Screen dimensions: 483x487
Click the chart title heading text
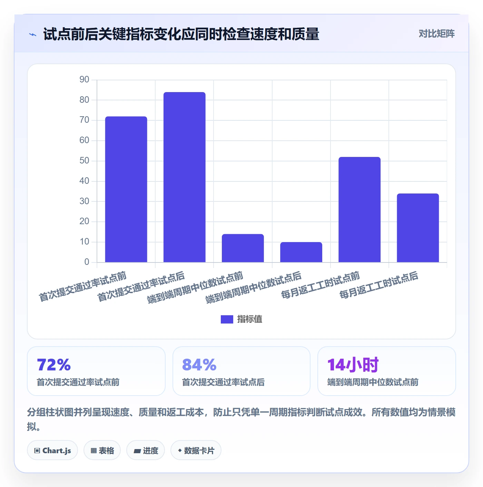[181, 34]
